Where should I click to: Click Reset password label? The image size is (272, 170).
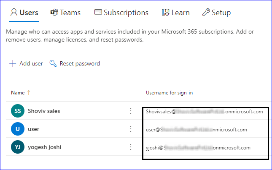click(x=80, y=63)
